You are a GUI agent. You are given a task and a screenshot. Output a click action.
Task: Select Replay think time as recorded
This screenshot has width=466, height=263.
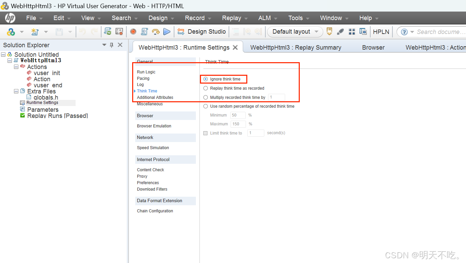point(205,88)
